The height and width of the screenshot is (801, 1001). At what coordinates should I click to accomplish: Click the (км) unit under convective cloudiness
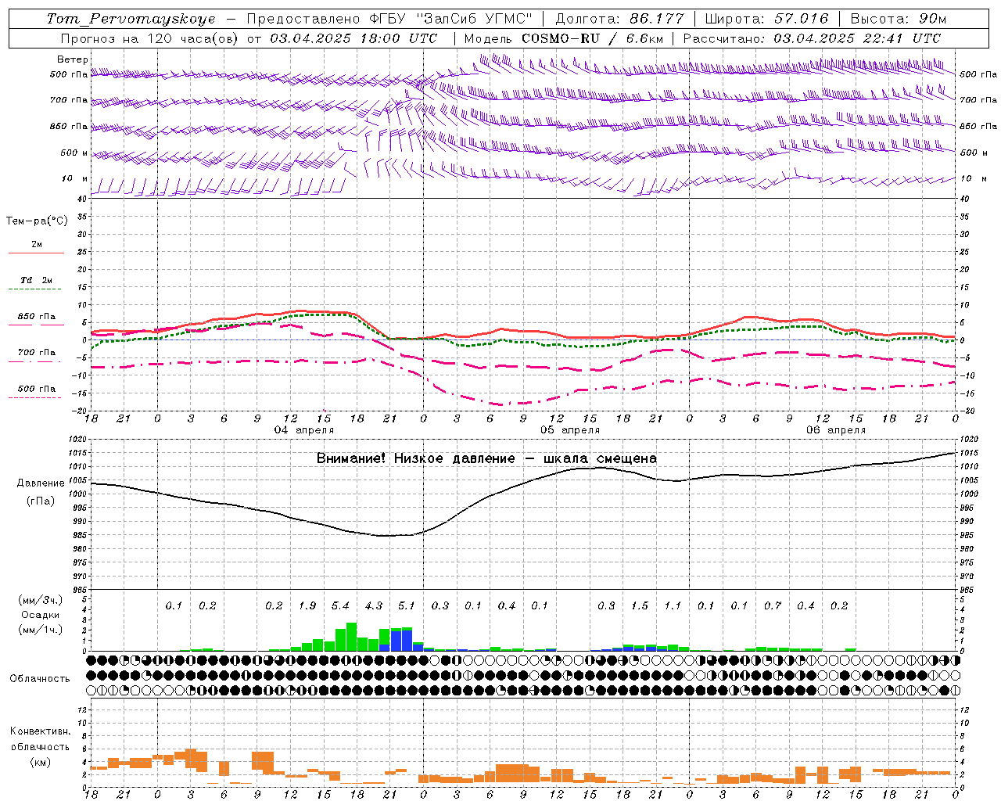(40, 762)
